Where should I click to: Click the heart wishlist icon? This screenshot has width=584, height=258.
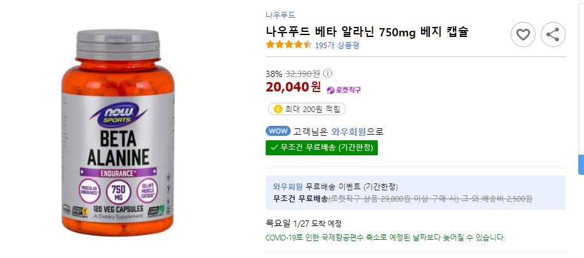pos(523,34)
